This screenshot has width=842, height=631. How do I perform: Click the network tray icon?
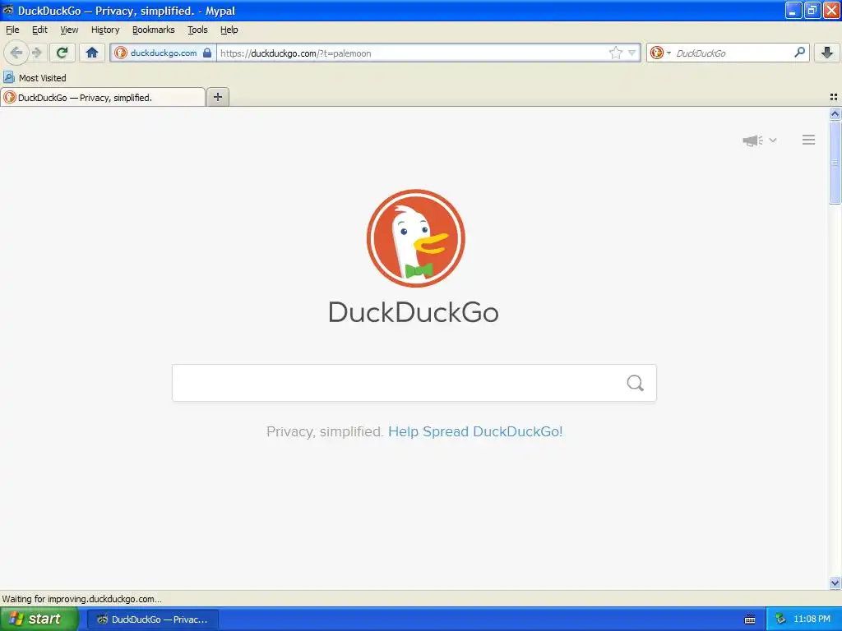pyautogui.click(x=780, y=619)
